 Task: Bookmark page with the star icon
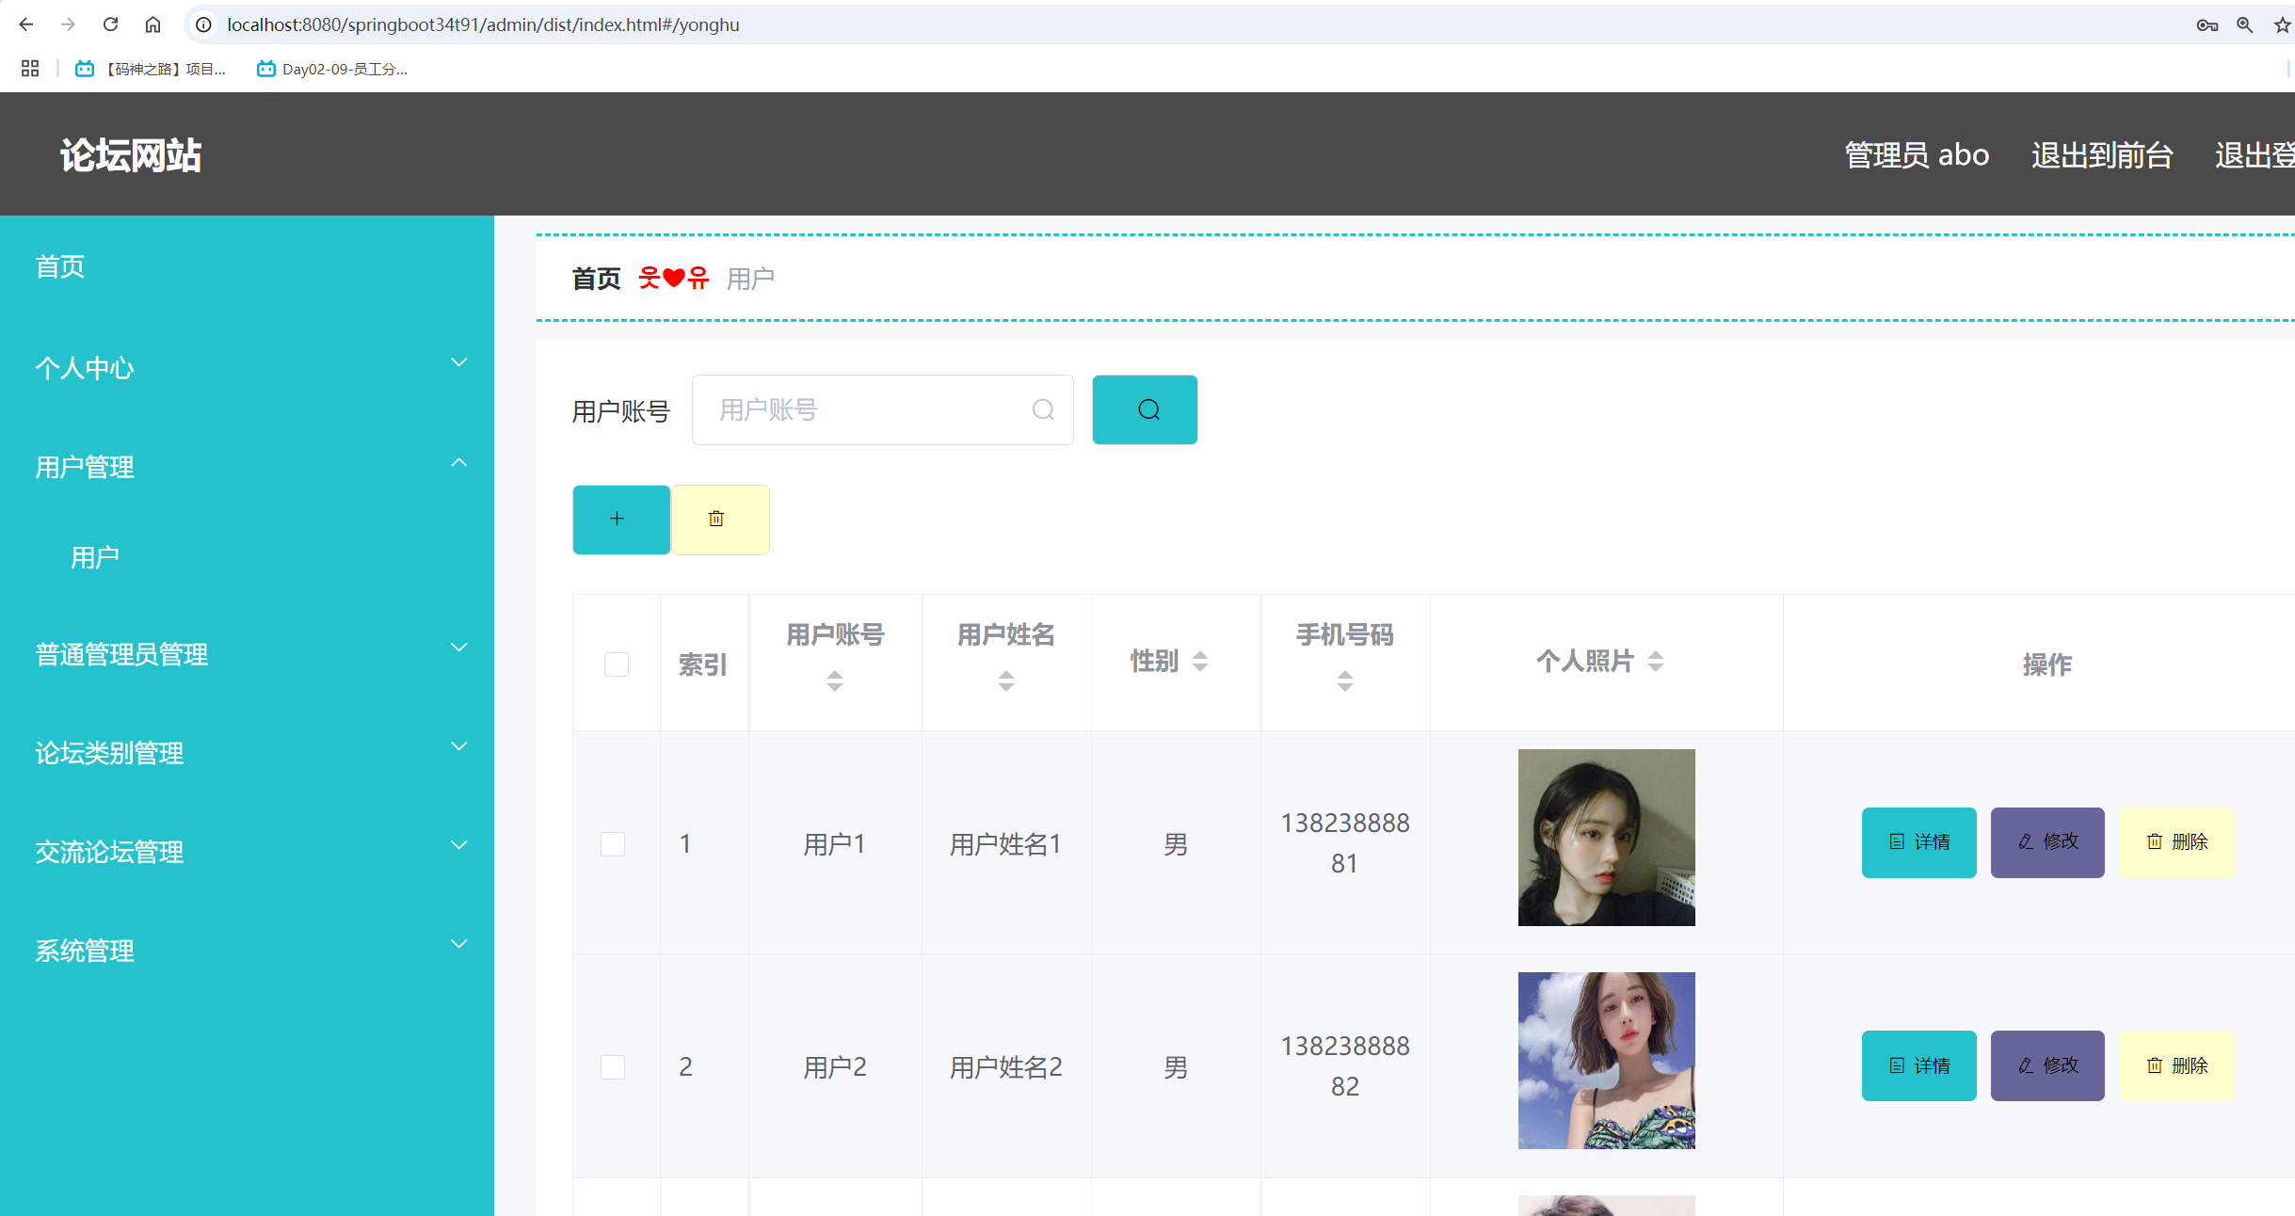2281,25
